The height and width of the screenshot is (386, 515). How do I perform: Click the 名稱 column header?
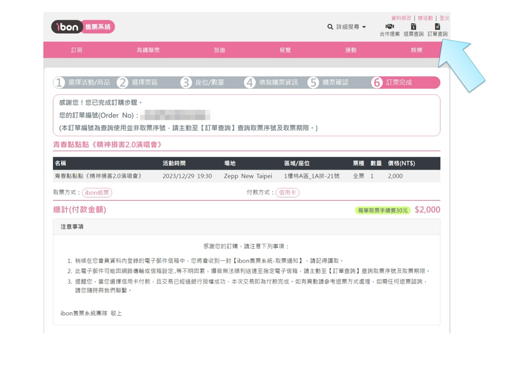click(60, 163)
